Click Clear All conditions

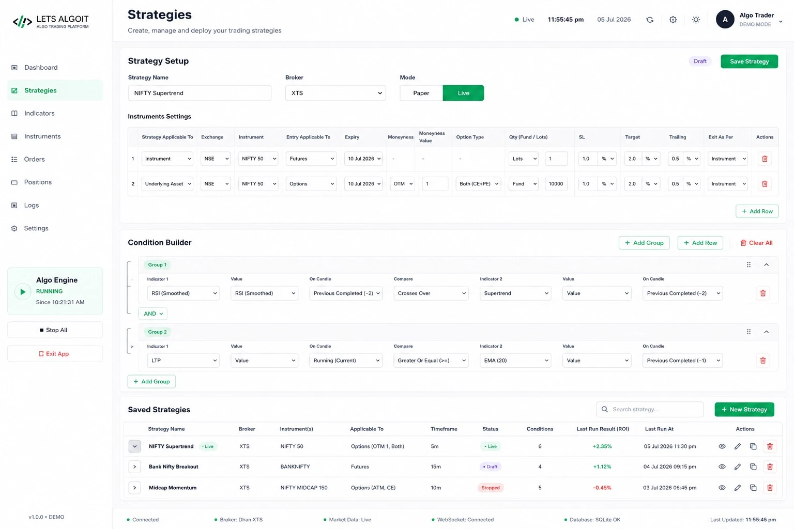(756, 243)
